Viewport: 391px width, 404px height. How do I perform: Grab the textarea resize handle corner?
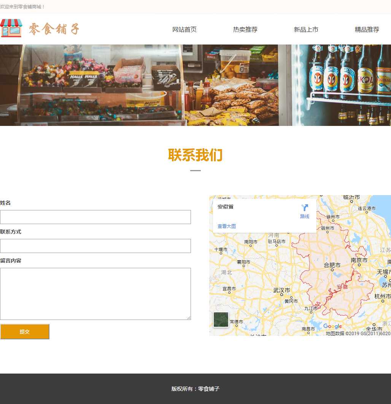(188, 318)
